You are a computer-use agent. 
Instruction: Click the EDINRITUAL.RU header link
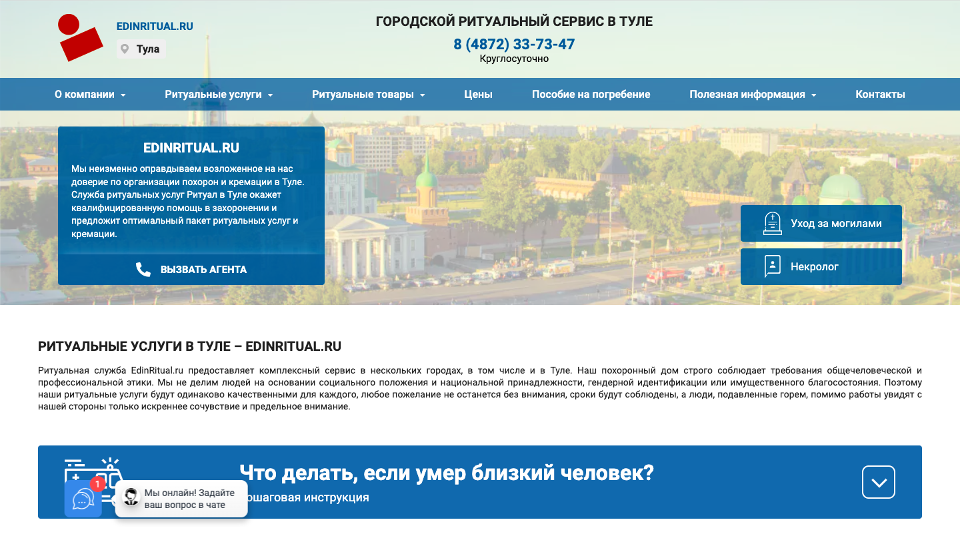tap(155, 27)
